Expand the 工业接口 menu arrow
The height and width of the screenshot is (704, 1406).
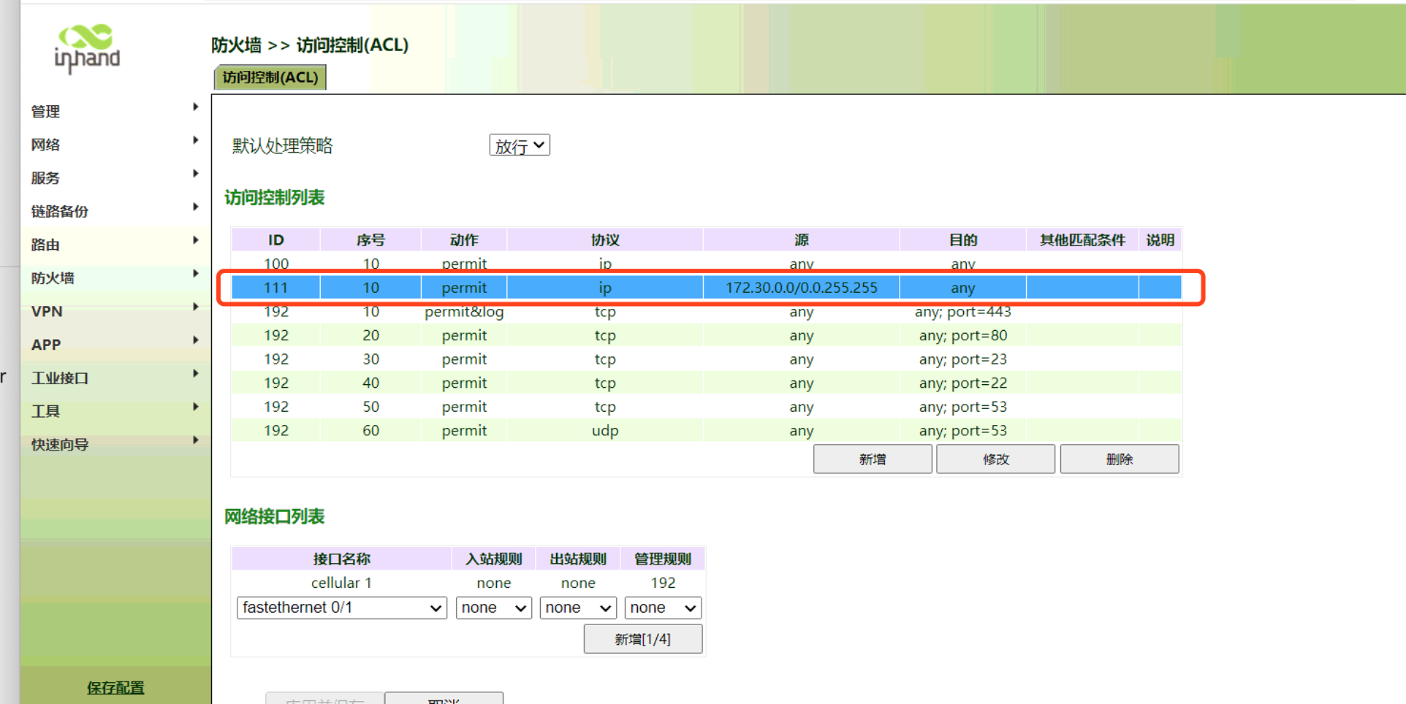pos(195,374)
